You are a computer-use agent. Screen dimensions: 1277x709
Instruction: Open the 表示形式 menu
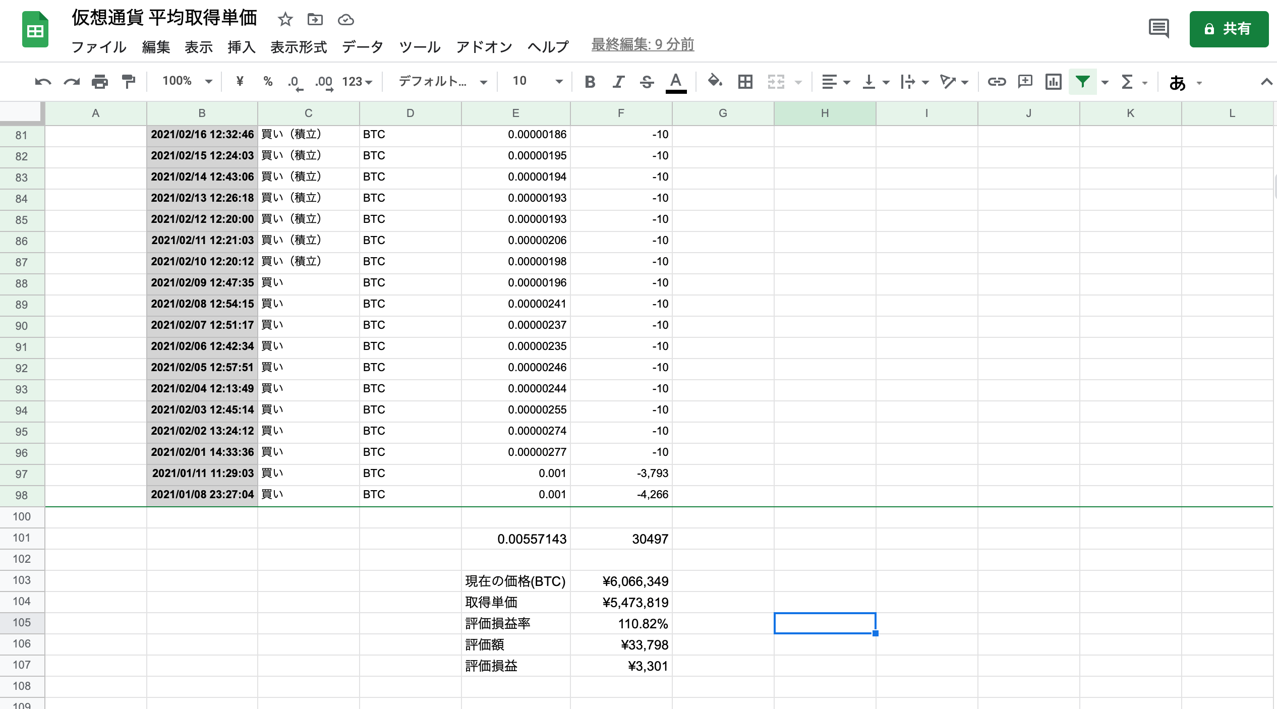pos(299,47)
